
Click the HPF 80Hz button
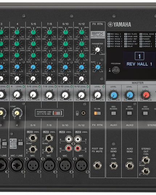pyautogui.click(x=4, y=144)
